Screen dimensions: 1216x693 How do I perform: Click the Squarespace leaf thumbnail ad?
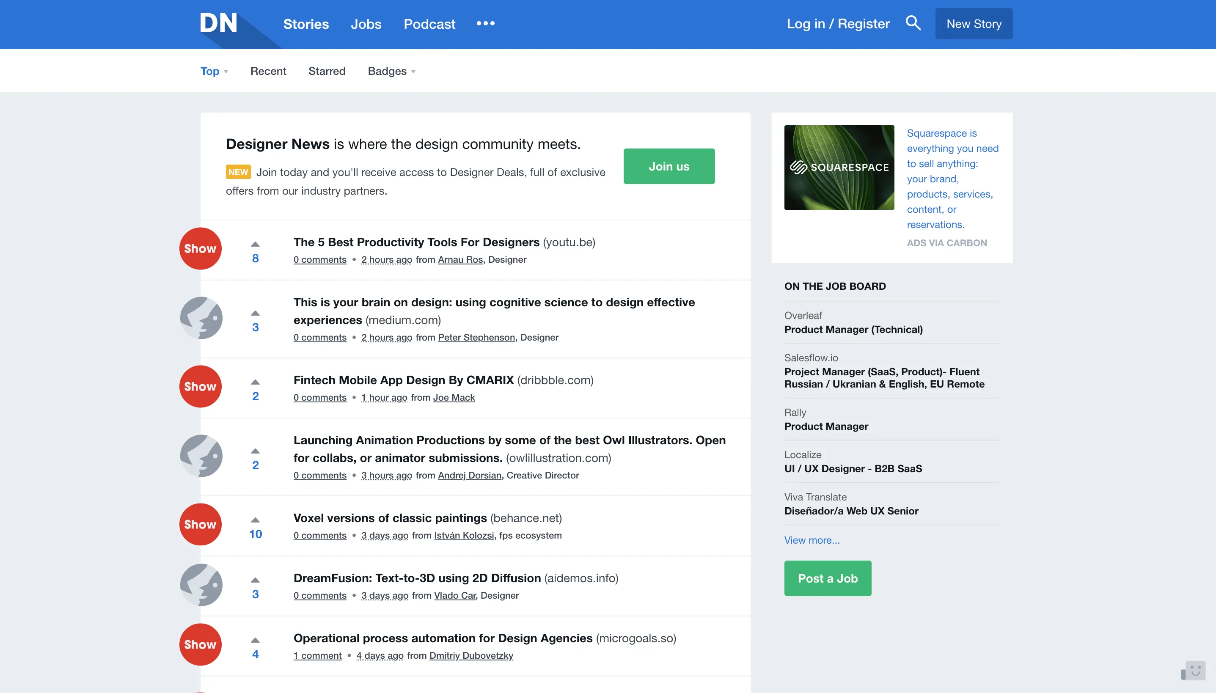click(x=839, y=168)
